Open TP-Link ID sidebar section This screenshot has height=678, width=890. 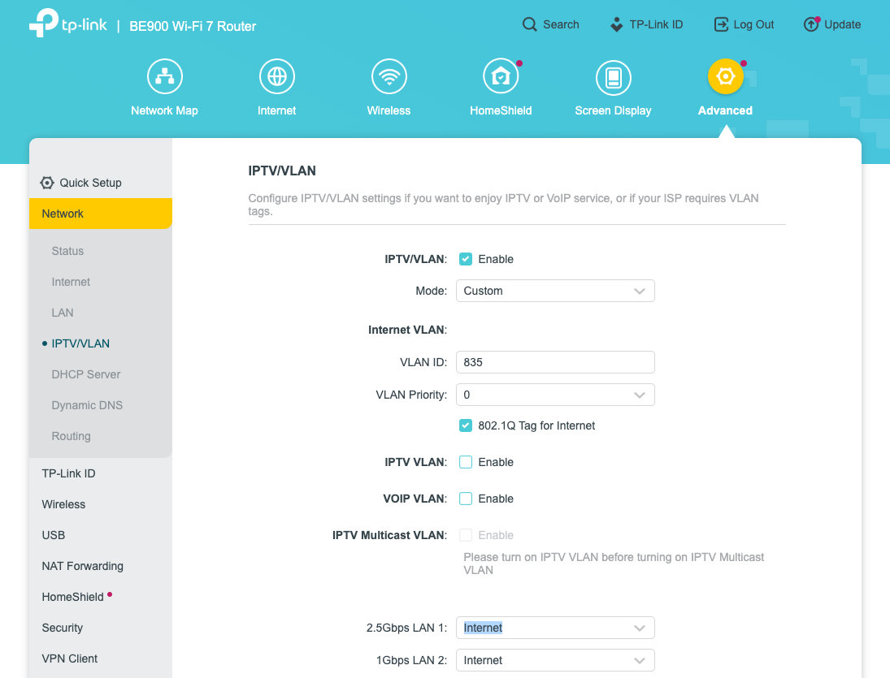coord(68,474)
